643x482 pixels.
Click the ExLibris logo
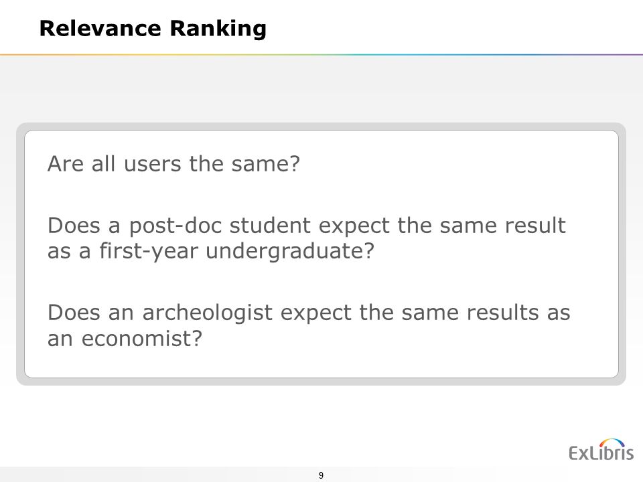[601, 450]
